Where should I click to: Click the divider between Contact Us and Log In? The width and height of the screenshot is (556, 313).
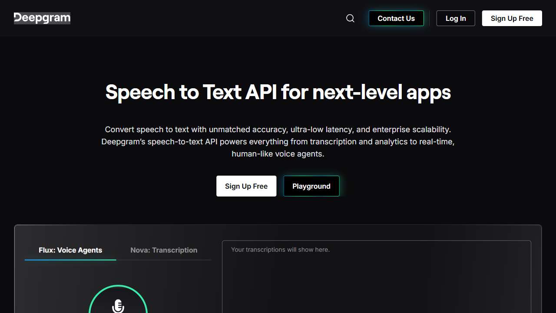click(x=430, y=18)
